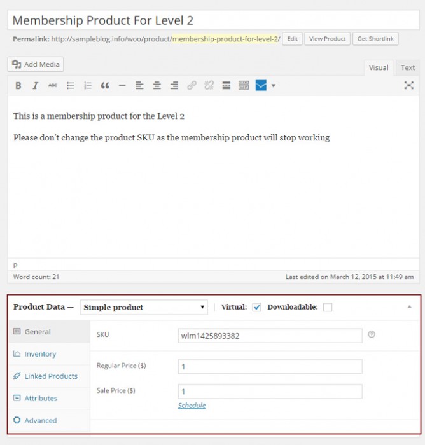Center align the text
The width and height of the screenshot is (425, 445).
157,85
